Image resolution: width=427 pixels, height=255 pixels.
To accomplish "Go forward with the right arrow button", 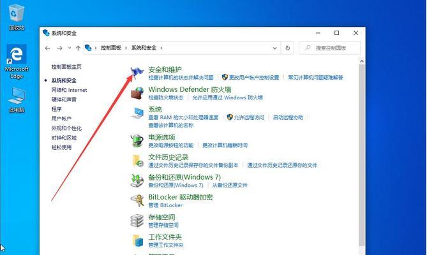I will (x=59, y=48).
